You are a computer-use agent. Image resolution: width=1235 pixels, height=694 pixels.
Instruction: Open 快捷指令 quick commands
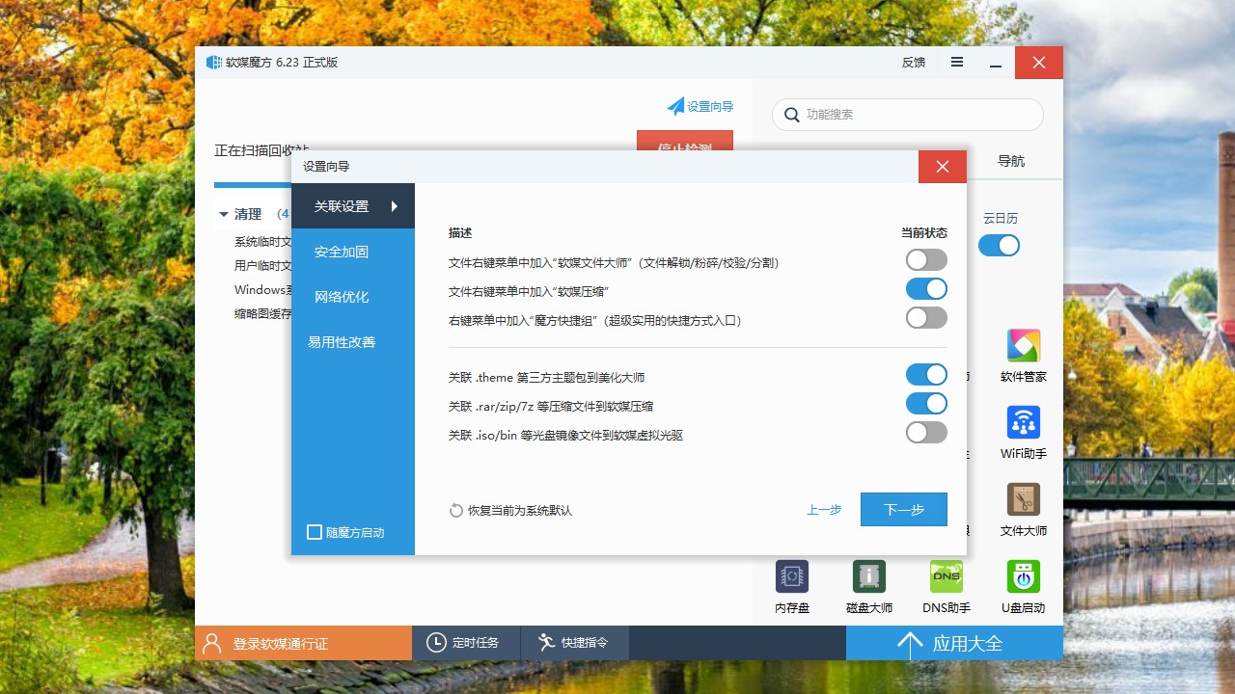[x=575, y=642]
